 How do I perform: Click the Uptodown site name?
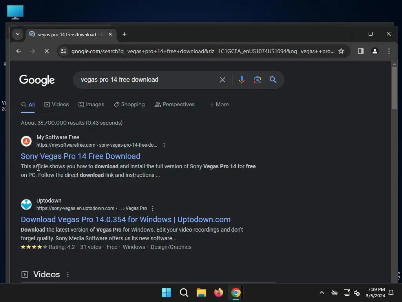(49, 201)
